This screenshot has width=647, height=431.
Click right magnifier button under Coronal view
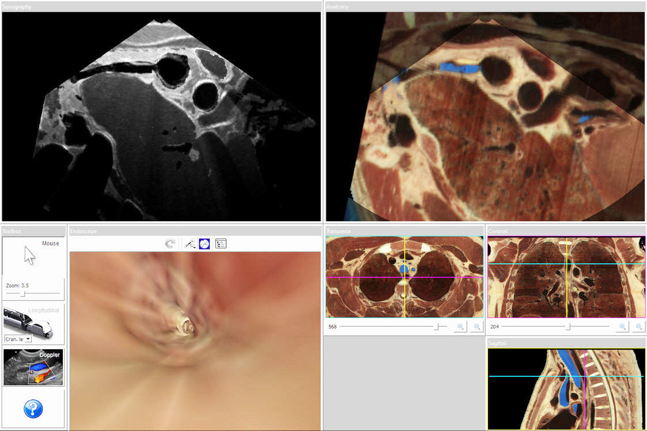(x=638, y=327)
